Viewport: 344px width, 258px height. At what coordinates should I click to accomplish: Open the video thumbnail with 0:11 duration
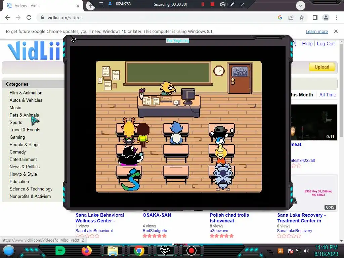pos(314,122)
